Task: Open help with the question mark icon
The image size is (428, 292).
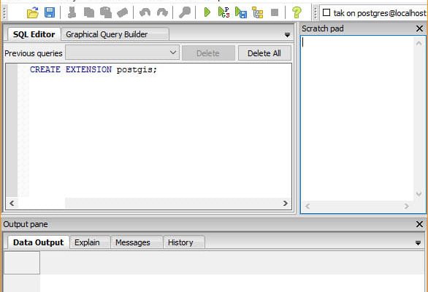Action: tap(297, 12)
